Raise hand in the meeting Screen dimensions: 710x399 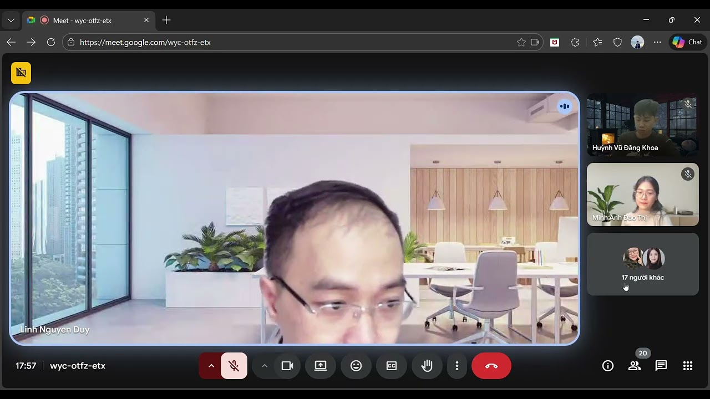coord(427,366)
